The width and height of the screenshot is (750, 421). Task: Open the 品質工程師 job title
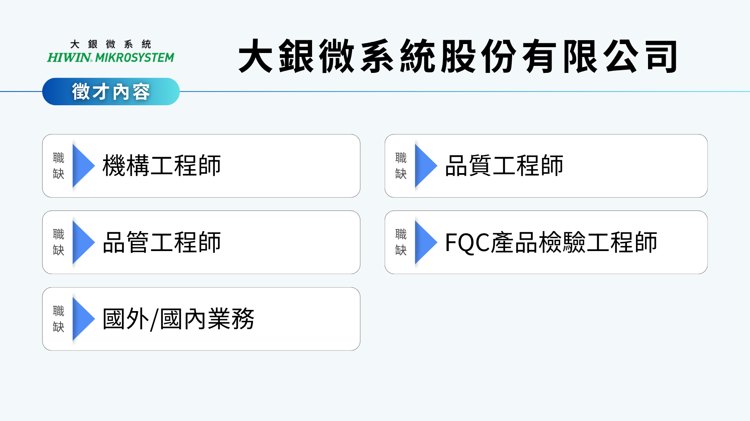[x=504, y=166]
